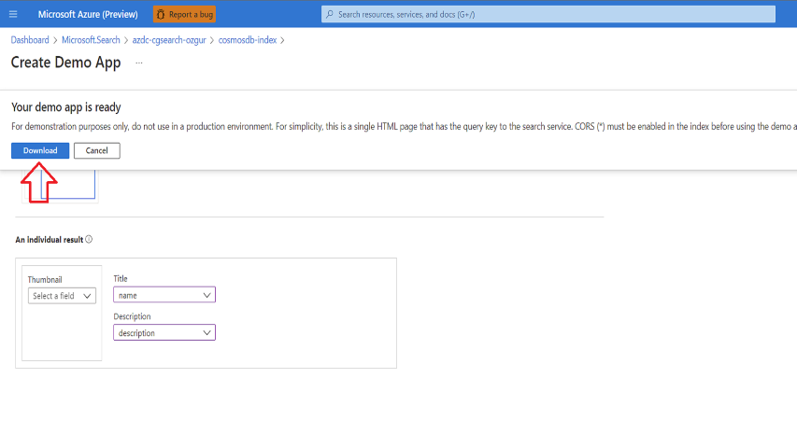Click the Report a bug button

184,14
